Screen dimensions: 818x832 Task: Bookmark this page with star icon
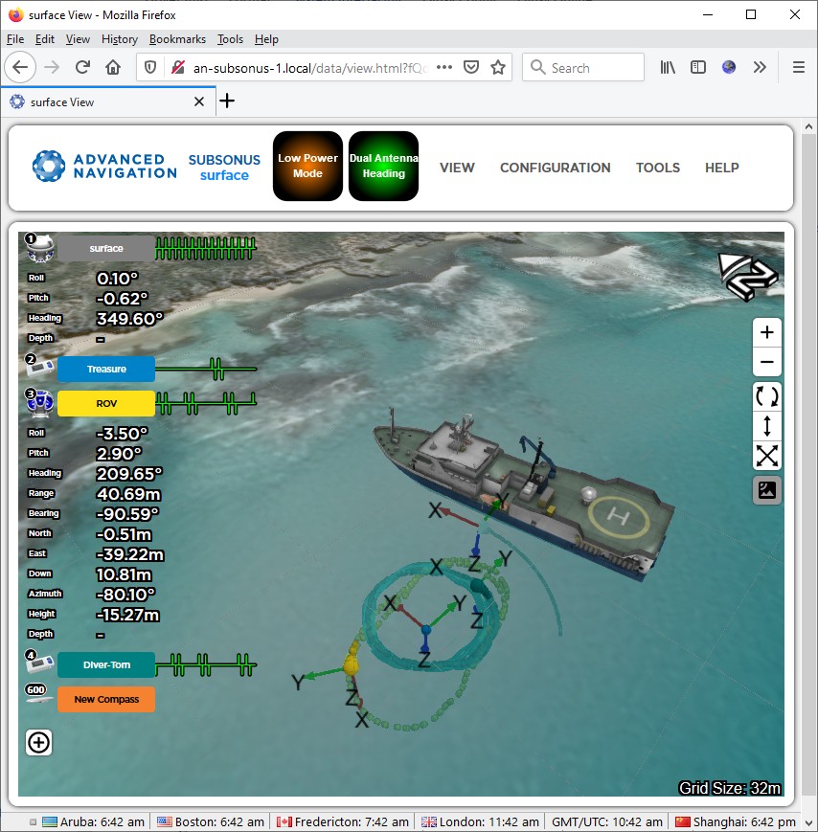pyautogui.click(x=498, y=67)
